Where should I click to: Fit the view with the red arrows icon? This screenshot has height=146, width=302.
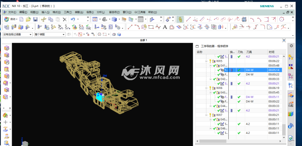[x=95, y=19]
